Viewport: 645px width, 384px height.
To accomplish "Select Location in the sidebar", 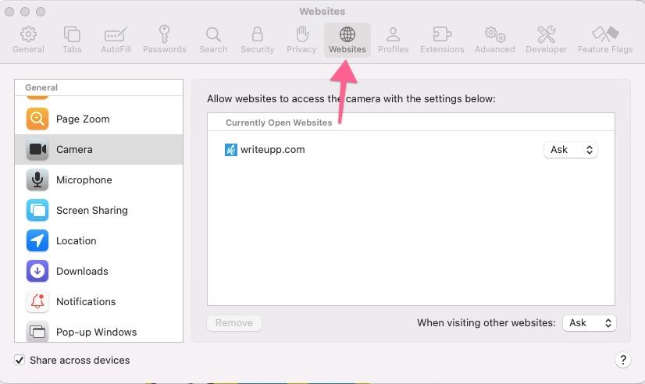I will pos(76,241).
